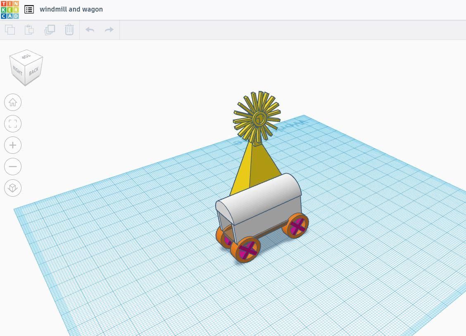Select the yellow windmill blades
Viewport: 466px width, 336px height.
click(257, 117)
